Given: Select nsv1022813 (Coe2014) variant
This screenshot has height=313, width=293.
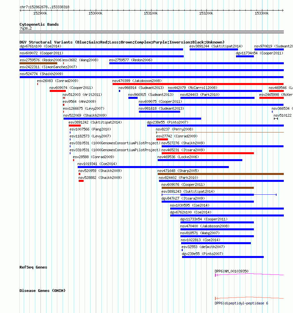Looking at the screenshot, I should [216, 243].
